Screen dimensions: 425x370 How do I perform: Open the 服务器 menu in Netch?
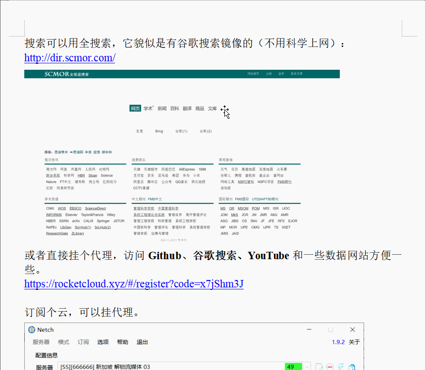[x=41, y=342]
